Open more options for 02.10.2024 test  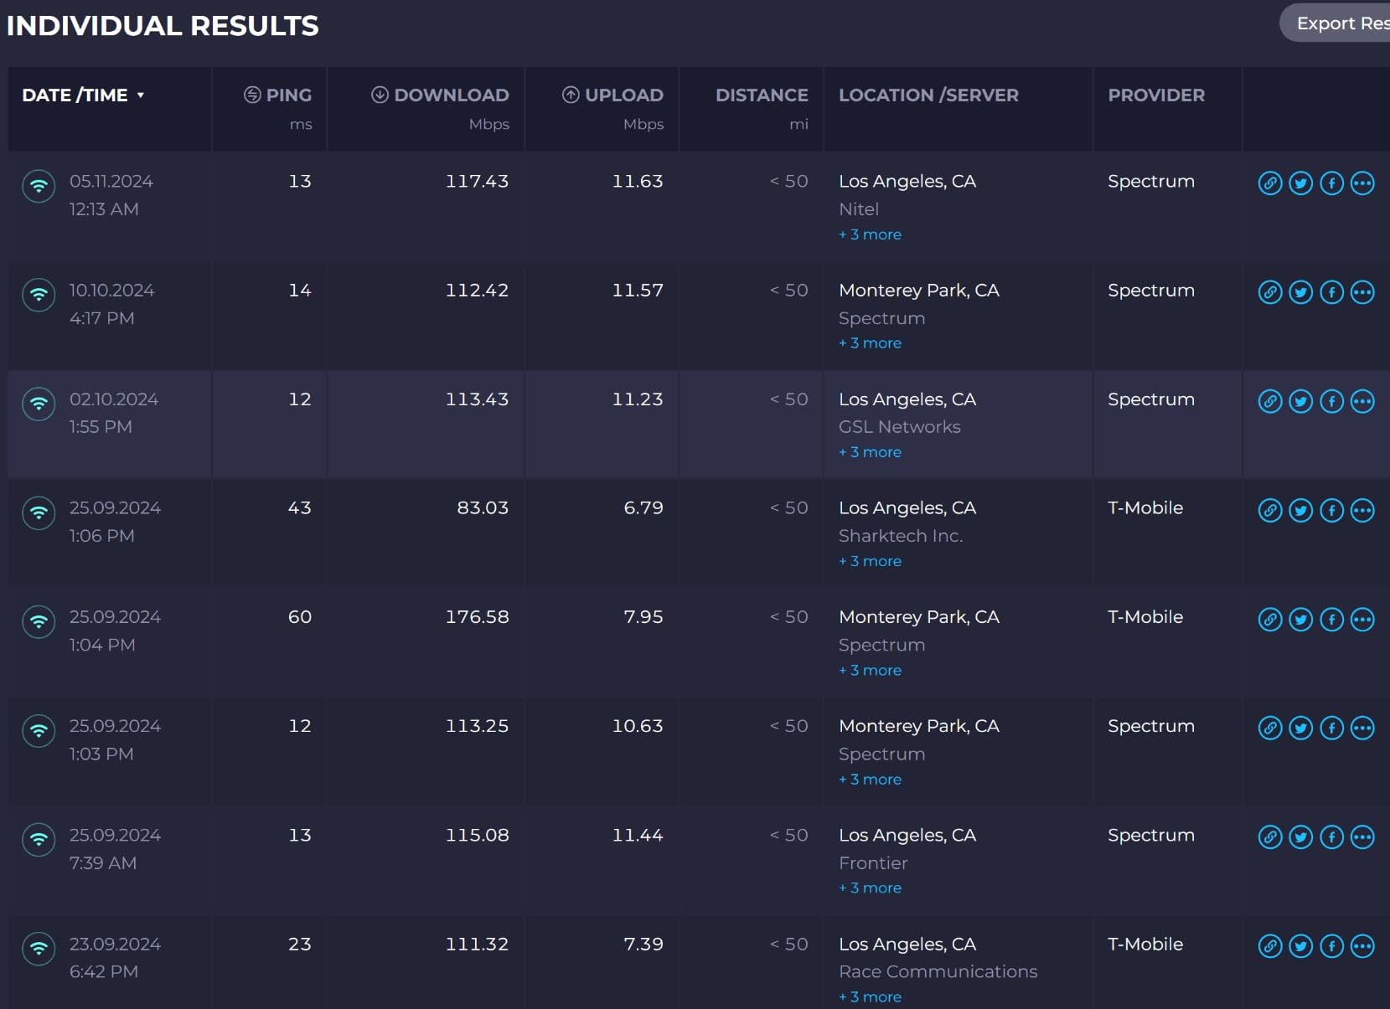pos(1363,401)
